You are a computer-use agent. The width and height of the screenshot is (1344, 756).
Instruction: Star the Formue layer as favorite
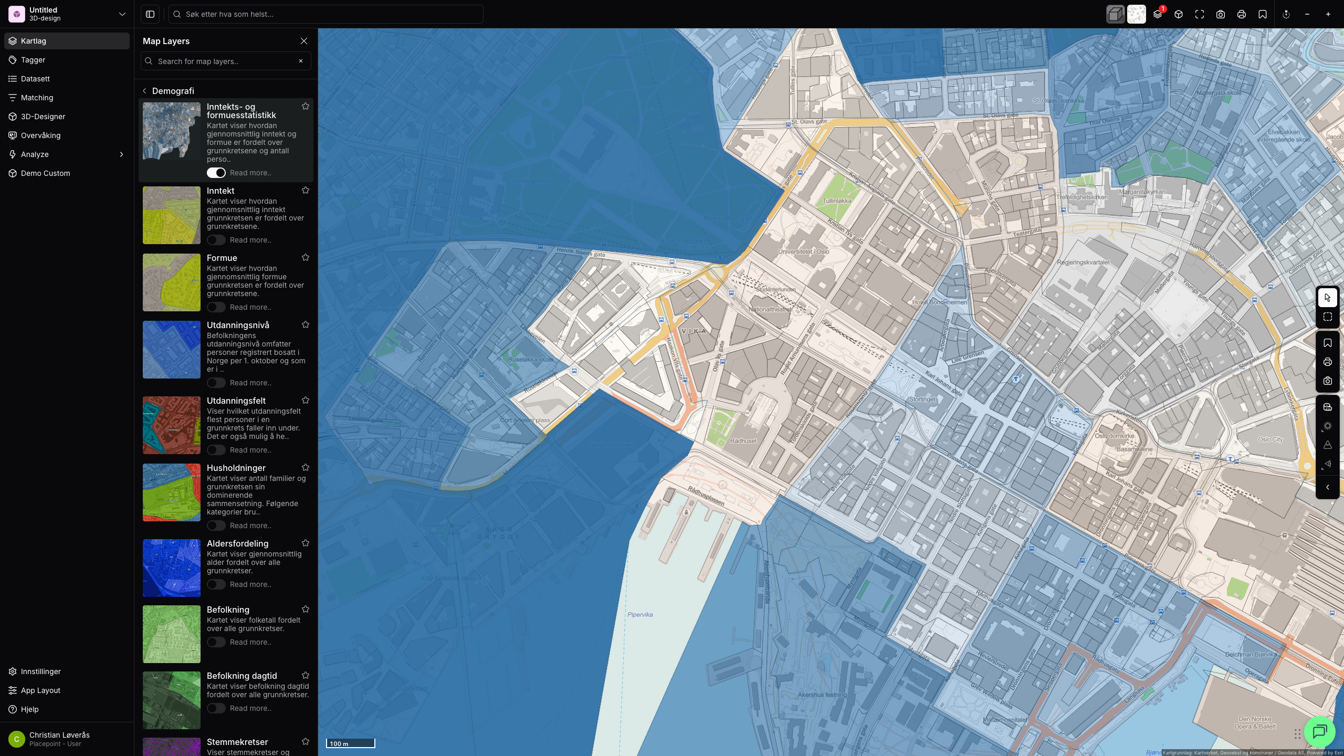[x=306, y=257]
